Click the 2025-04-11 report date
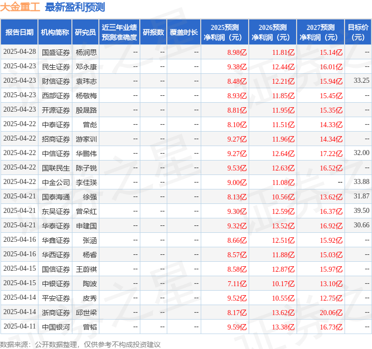 click(19, 326)
